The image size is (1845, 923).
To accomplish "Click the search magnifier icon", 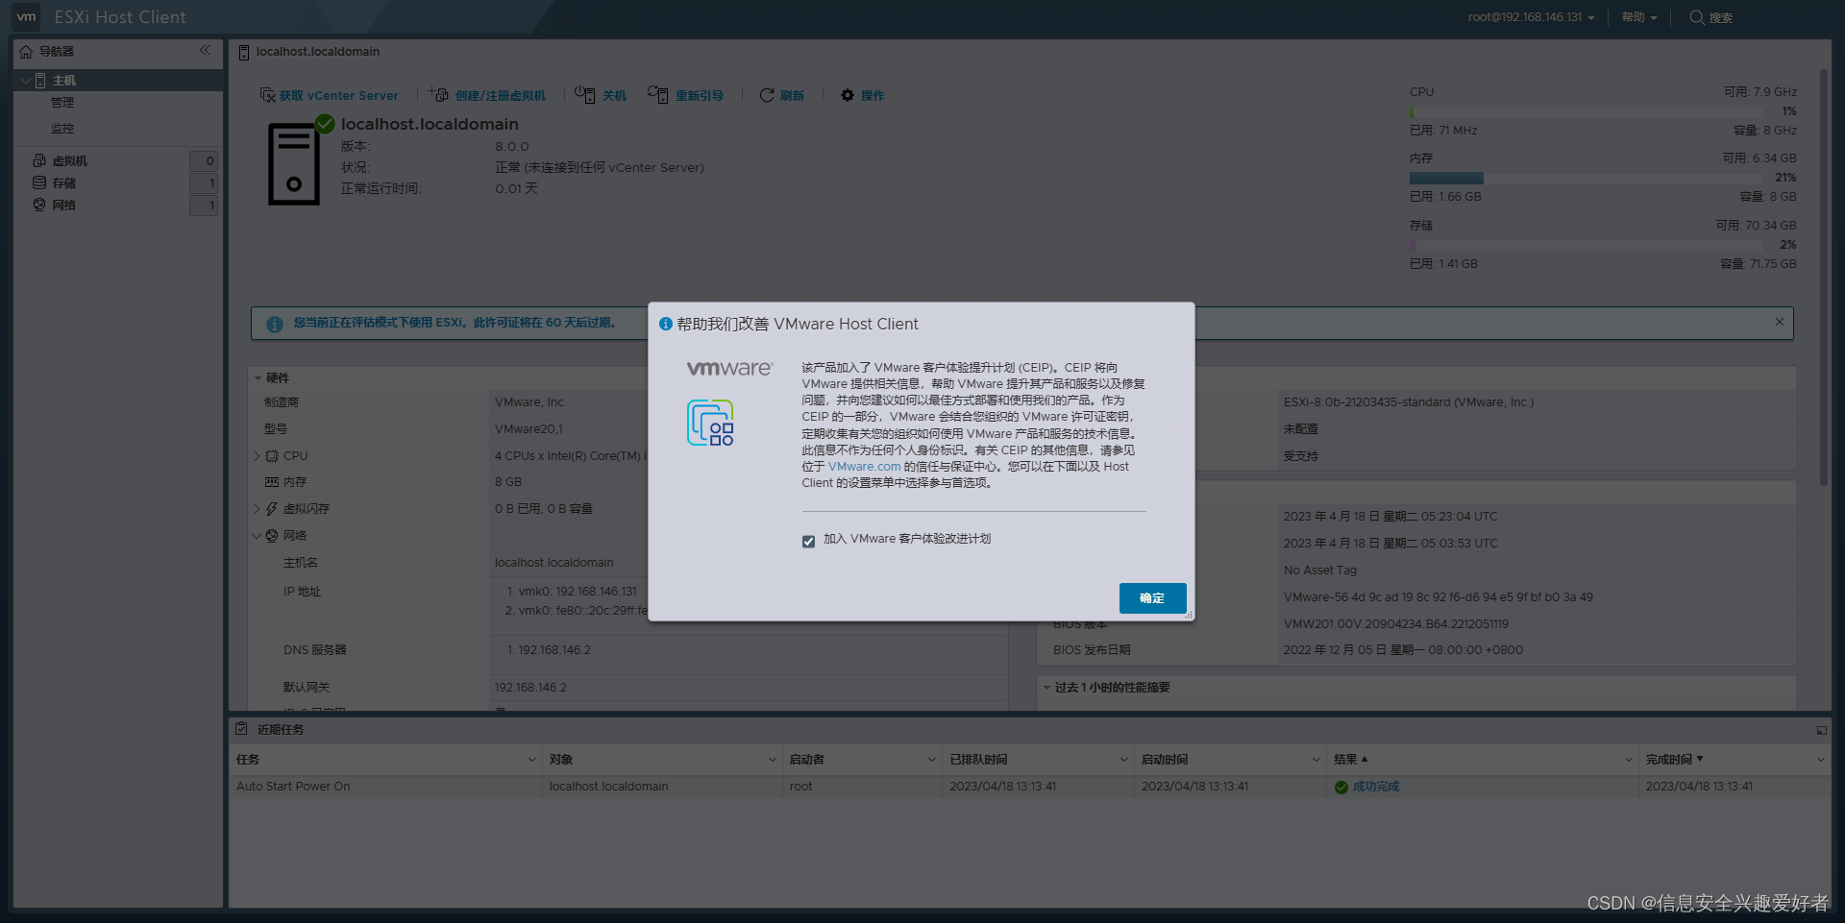I will 1697,17.
